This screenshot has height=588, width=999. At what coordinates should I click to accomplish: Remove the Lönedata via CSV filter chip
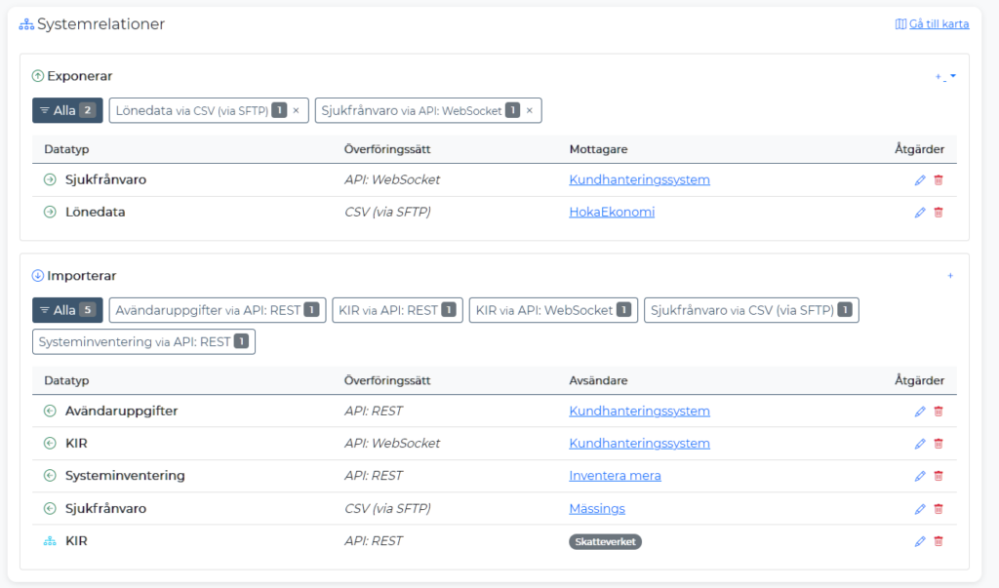pos(297,110)
